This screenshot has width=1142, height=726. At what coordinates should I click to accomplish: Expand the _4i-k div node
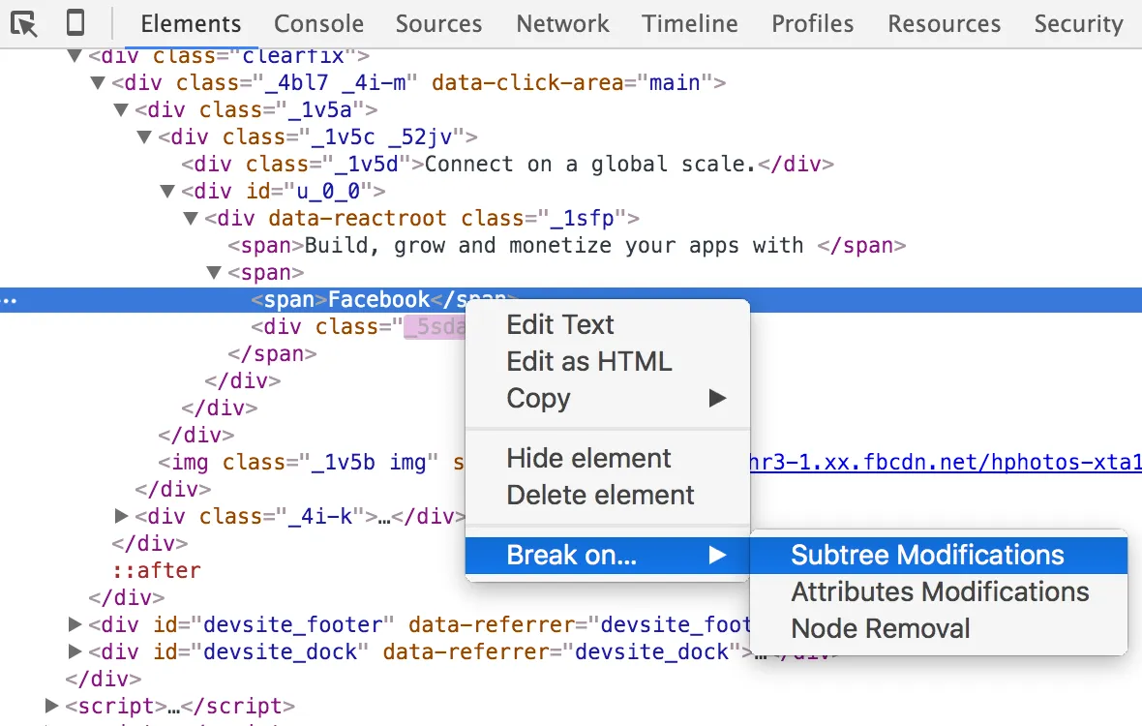(122, 516)
